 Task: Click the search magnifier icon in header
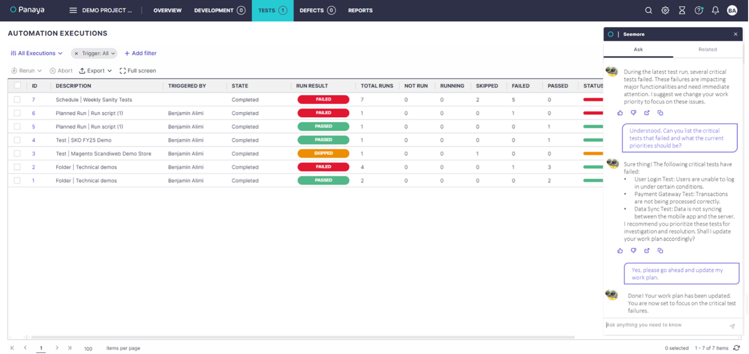[648, 10]
